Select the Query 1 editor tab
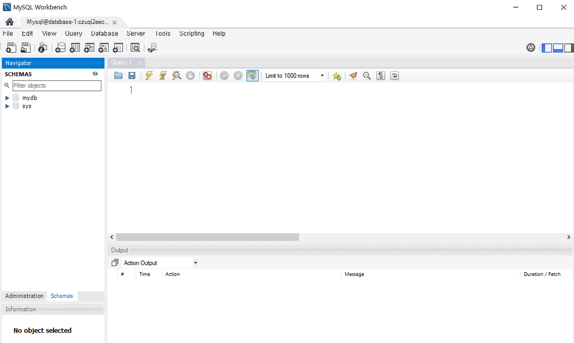574x343 pixels. (122, 63)
